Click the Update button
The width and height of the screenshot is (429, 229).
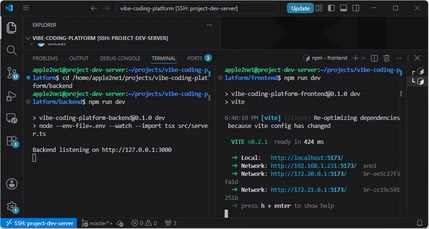click(x=300, y=8)
